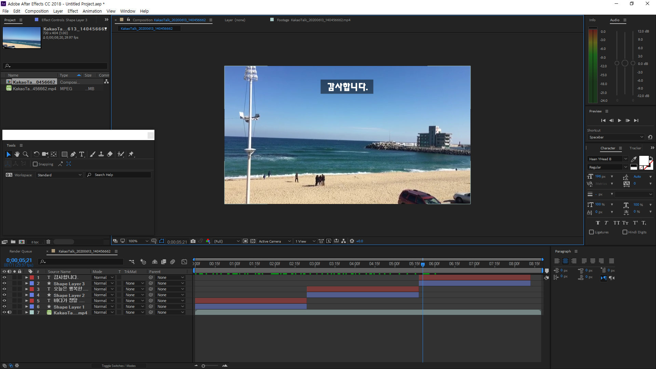Open the Active Camera view dropdown
The width and height of the screenshot is (656, 369).
click(275, 241)
